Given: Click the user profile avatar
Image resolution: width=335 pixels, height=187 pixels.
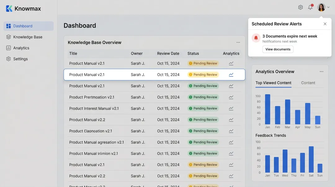Looking at the screenshot, I should [321, 7].
